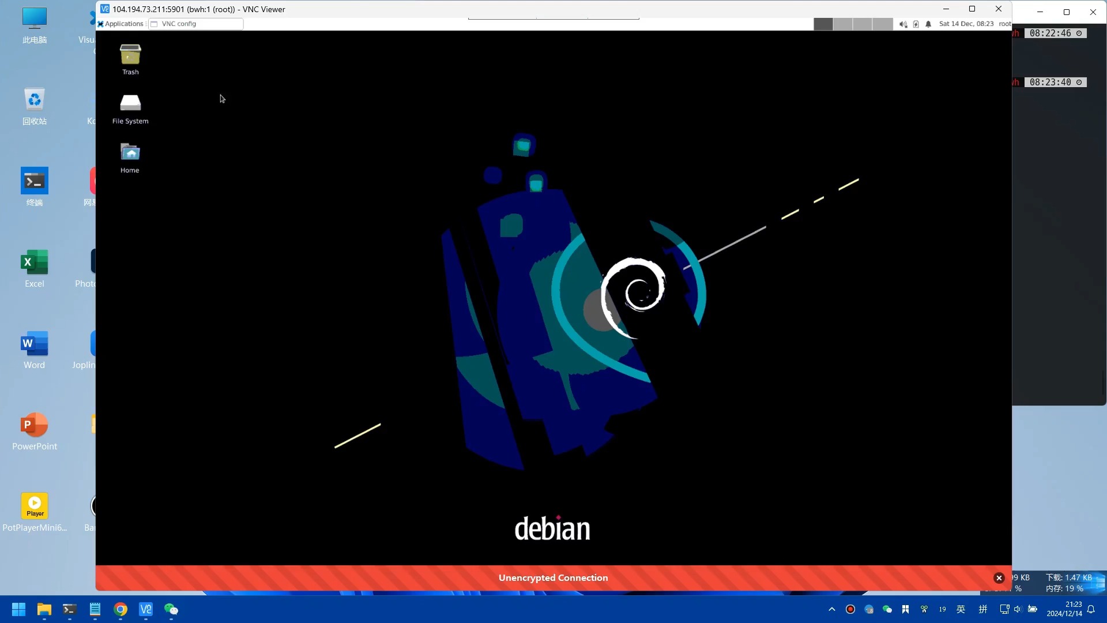Toggle the 拼 pinyin input mode indicator
The image size is (1107, 623).
pyautogui.click(x=983, y=609)
